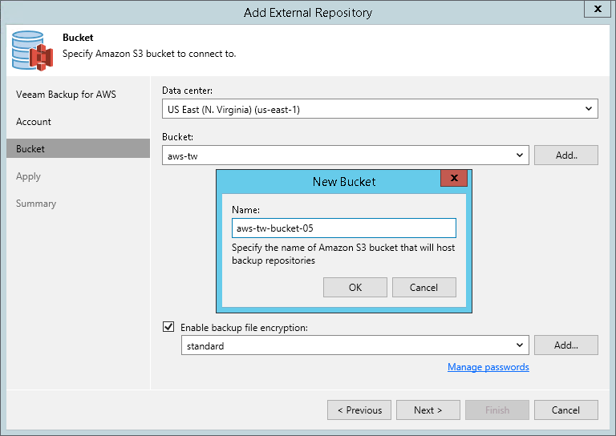The width and height of the screenshot is (616, 436).
Task: Click the 'Data center:' label
Action: point(188,91)
